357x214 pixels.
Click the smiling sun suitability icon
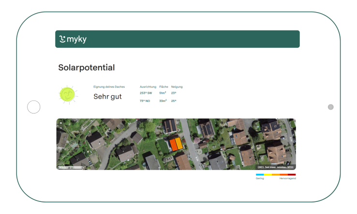tap(68, 95)
